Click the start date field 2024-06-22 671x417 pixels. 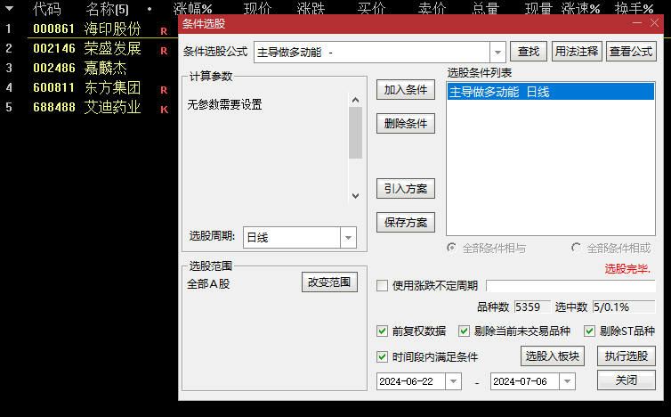[x=411, y=381]
